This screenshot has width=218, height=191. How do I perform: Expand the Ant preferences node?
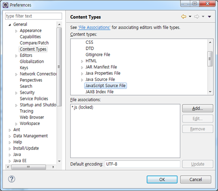[10, 130]
